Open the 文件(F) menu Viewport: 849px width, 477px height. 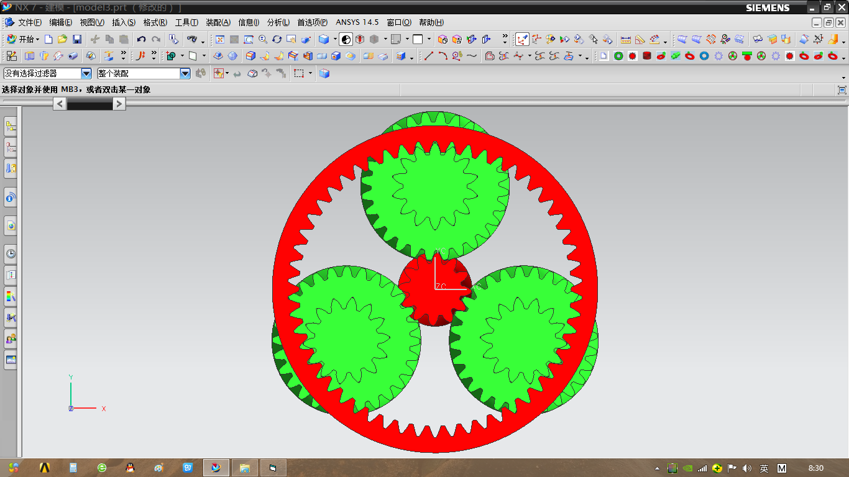(x=30, y=22)
